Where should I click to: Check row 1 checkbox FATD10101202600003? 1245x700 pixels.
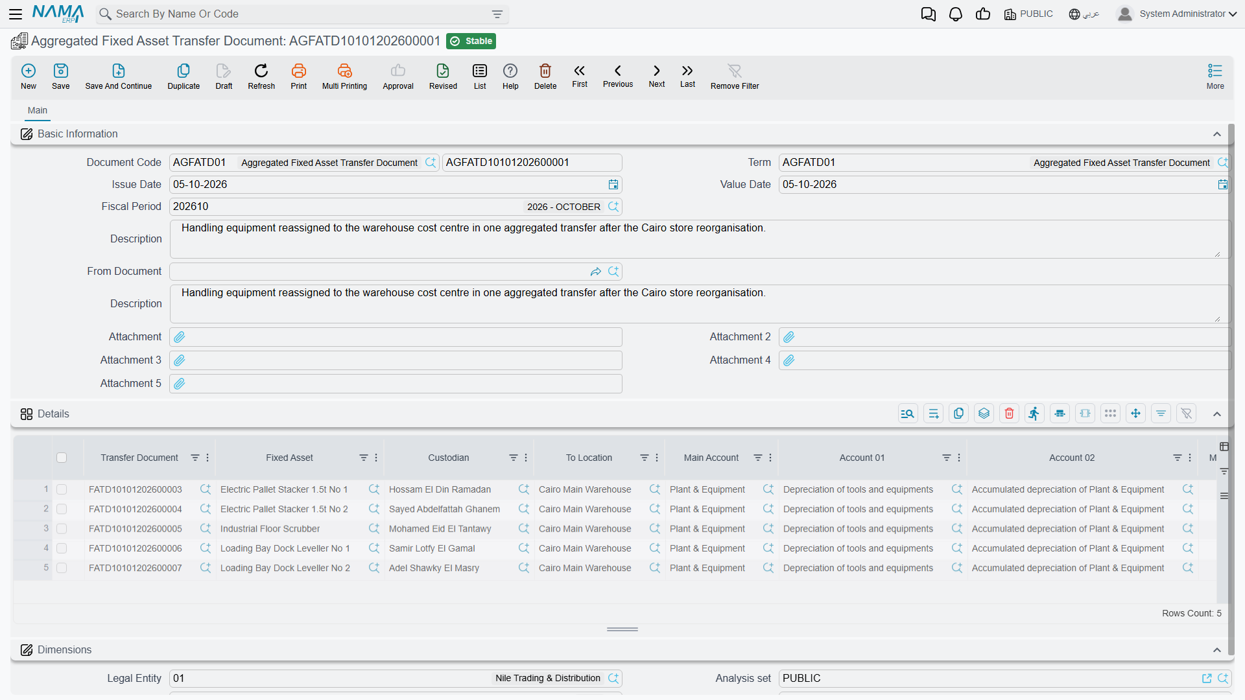62,490
